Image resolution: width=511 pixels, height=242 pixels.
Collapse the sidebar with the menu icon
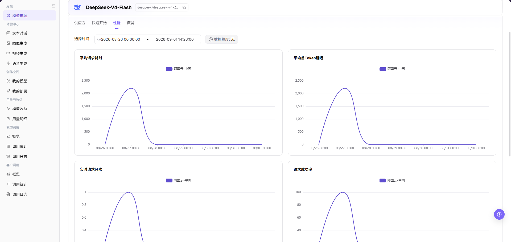[x=53, y=6]
